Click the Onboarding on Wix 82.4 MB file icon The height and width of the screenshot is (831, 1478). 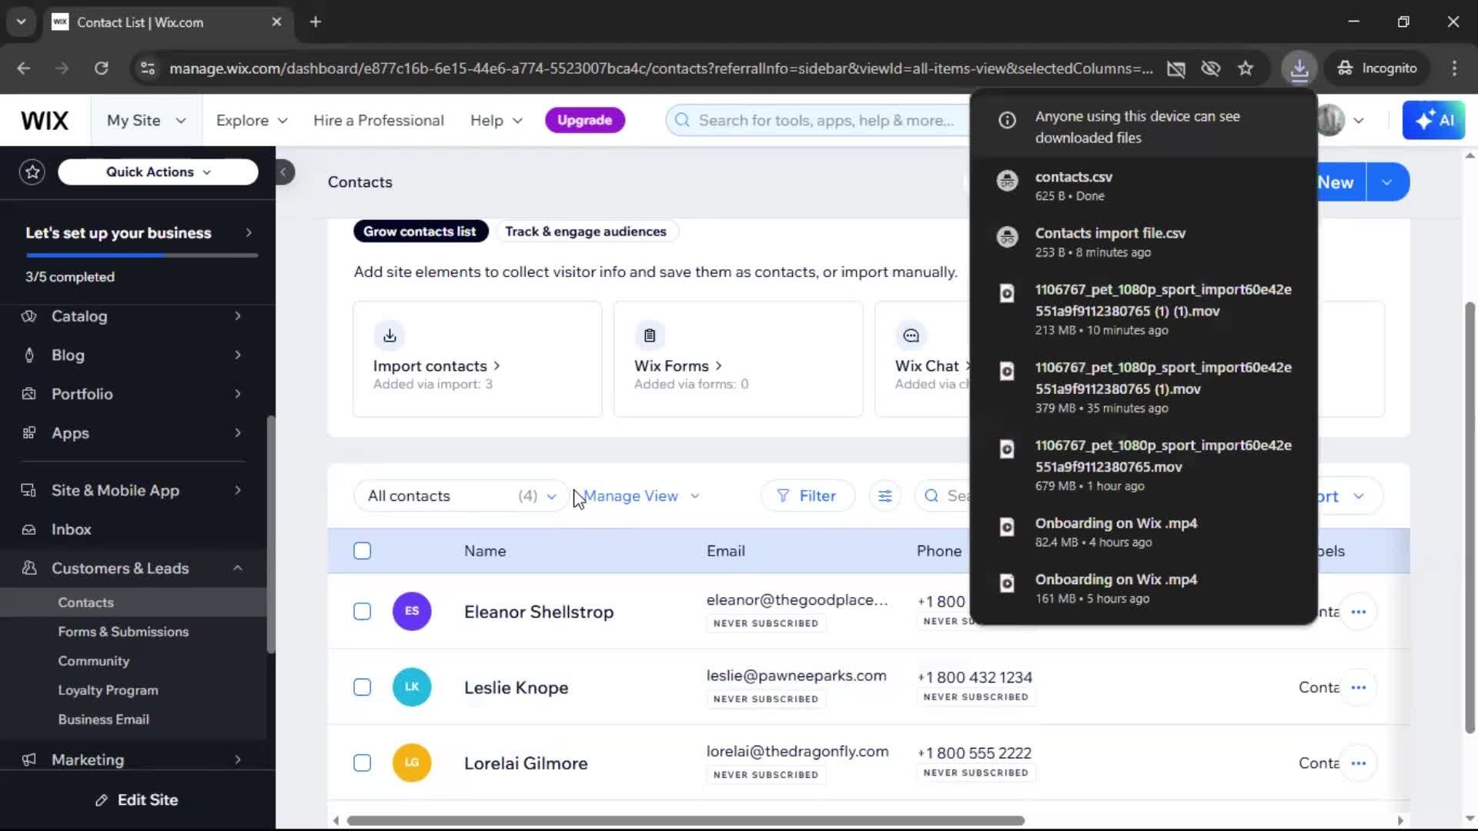(x=1007, y=527)
